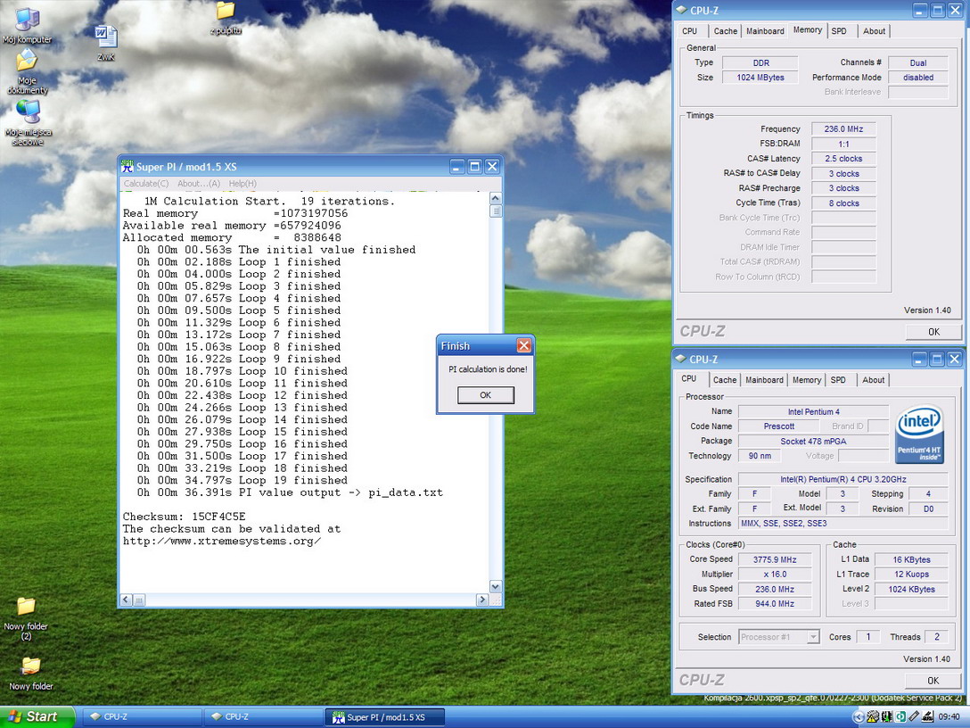970x728 pixels.
Task: Select Mainboard tab in bottom CPU-Z window
Action: click(x=764, y=380)
